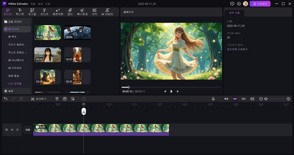The image size is (294, 155).
Task: Select AI 트랜지션 sidebar item
Action: pyautogui.click(x=15, y=68)
